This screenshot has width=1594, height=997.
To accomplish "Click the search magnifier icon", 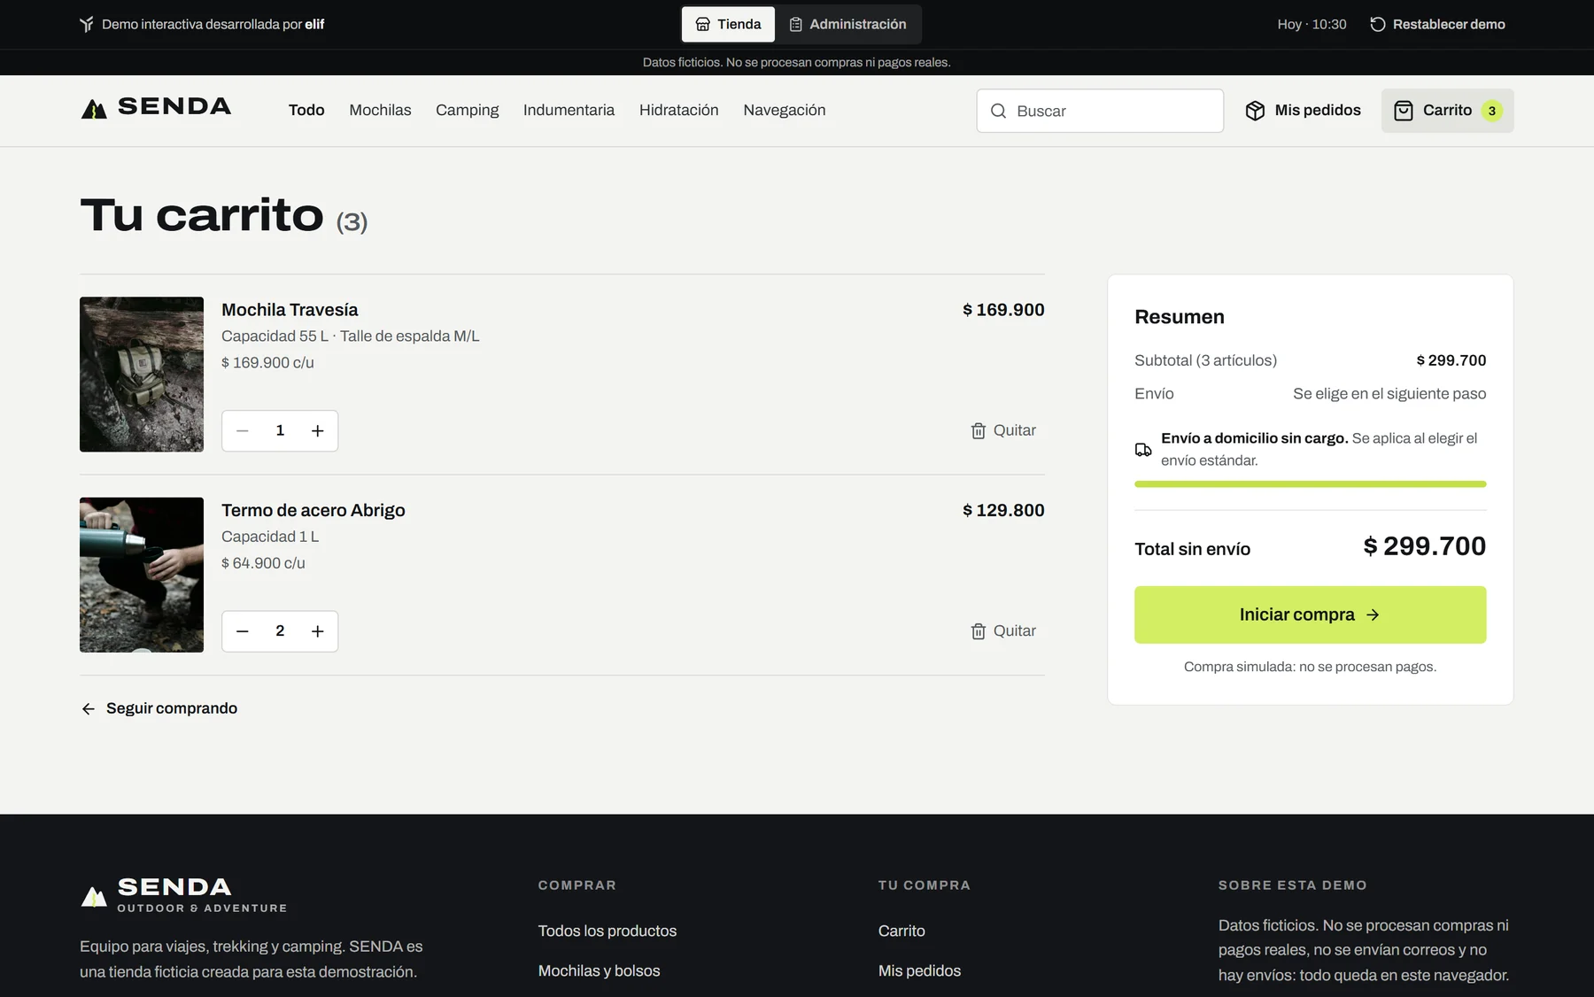I will 998,111.
